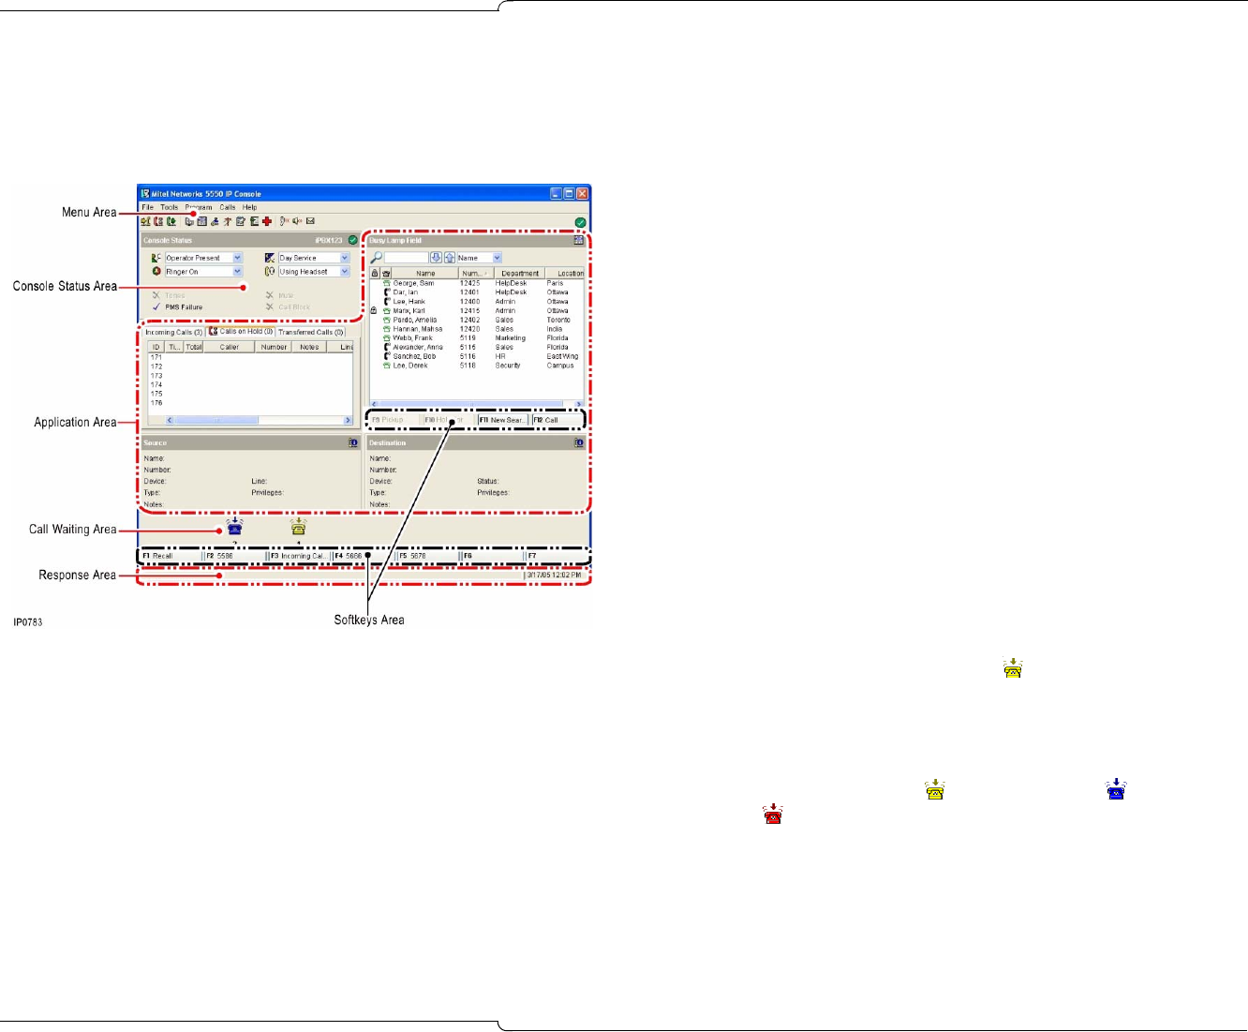The height and width of the screenshot is (1032, 1248).
Task: Open the File menu
Action: pos(148,207)
